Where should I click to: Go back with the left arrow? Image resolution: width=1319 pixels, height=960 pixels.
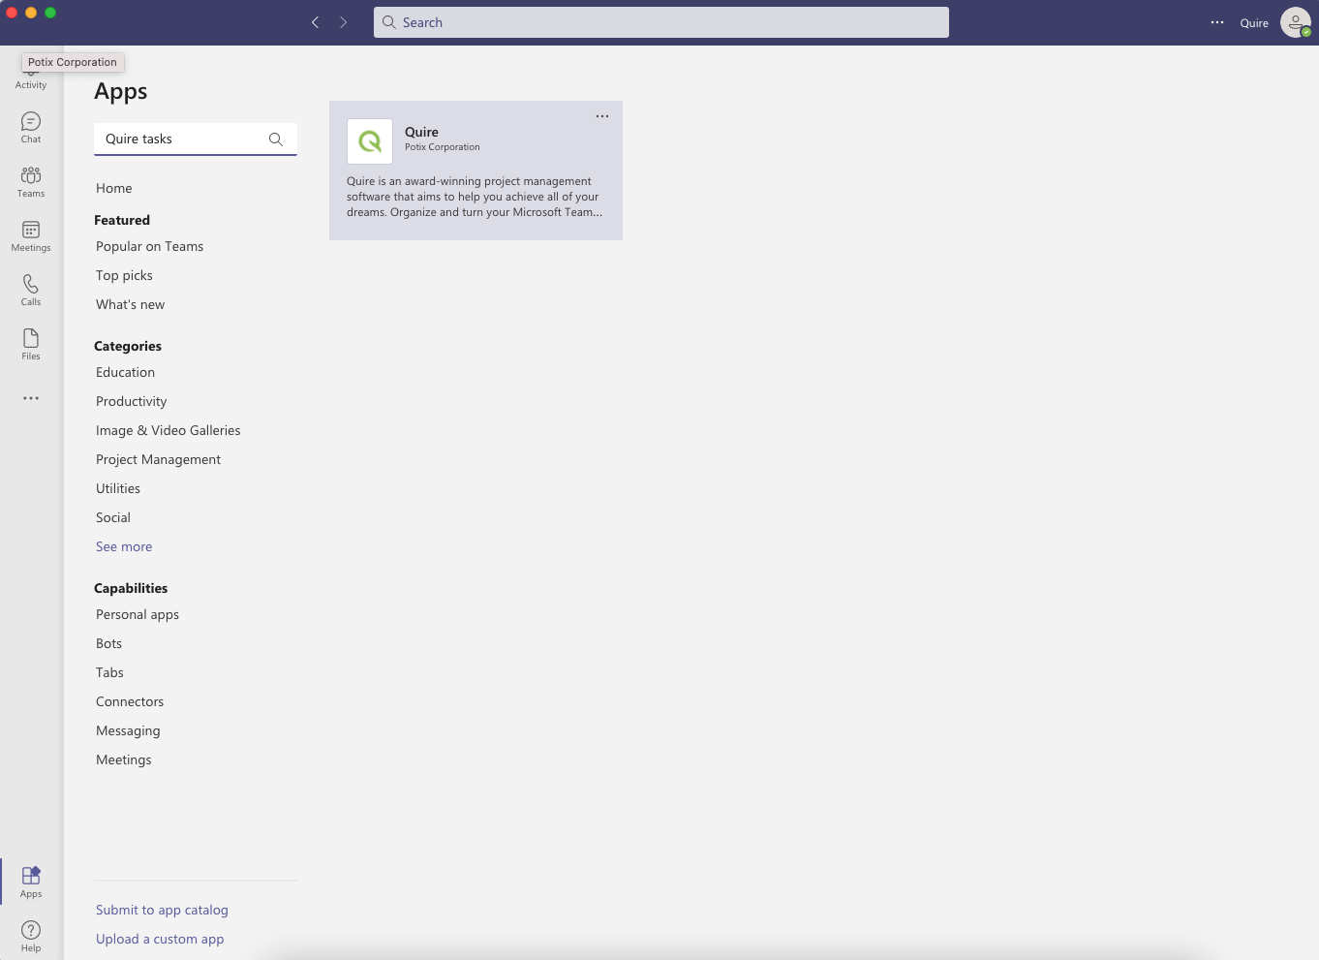coord(315,22)
